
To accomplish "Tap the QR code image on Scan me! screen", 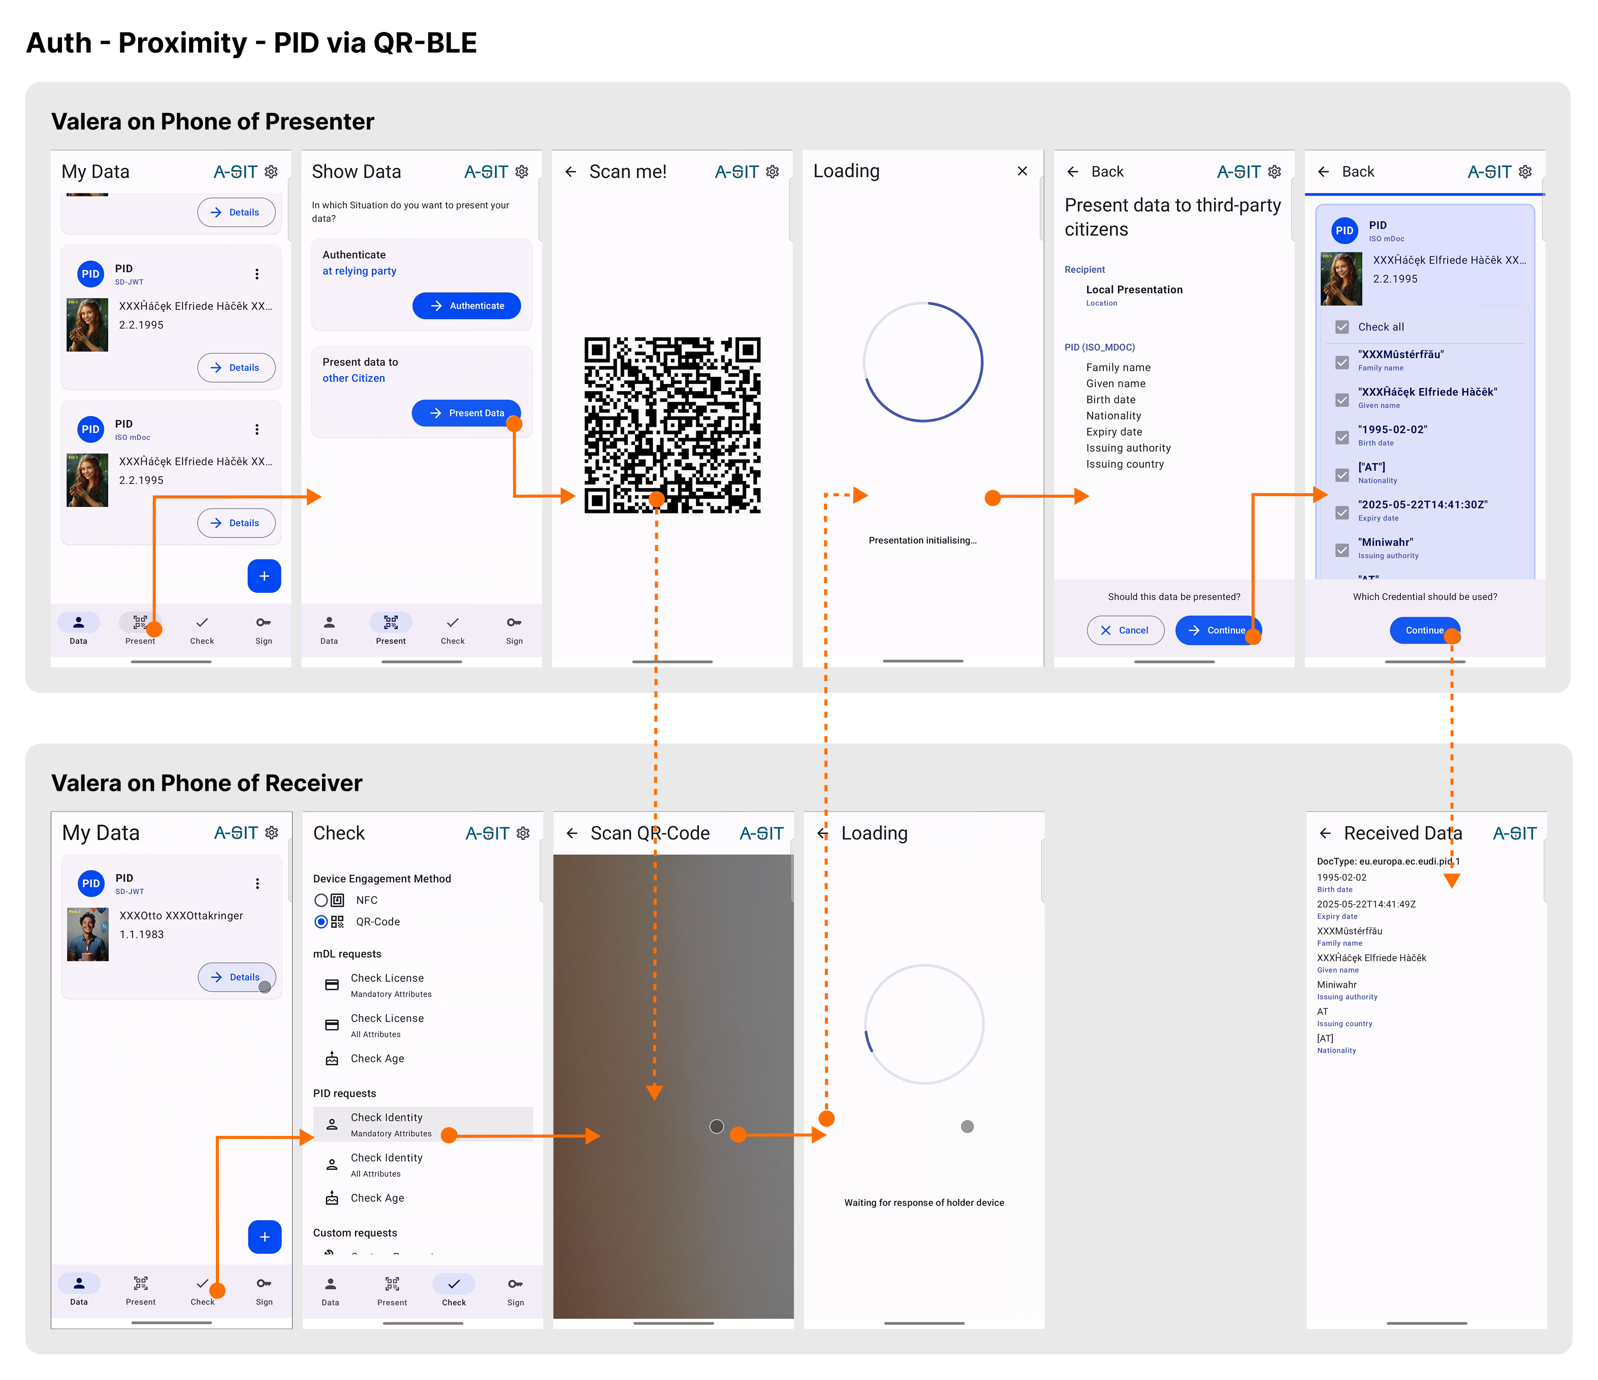I will click(672, 425).
